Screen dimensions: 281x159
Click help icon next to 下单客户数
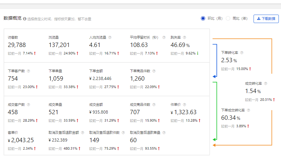coord(28,71)
